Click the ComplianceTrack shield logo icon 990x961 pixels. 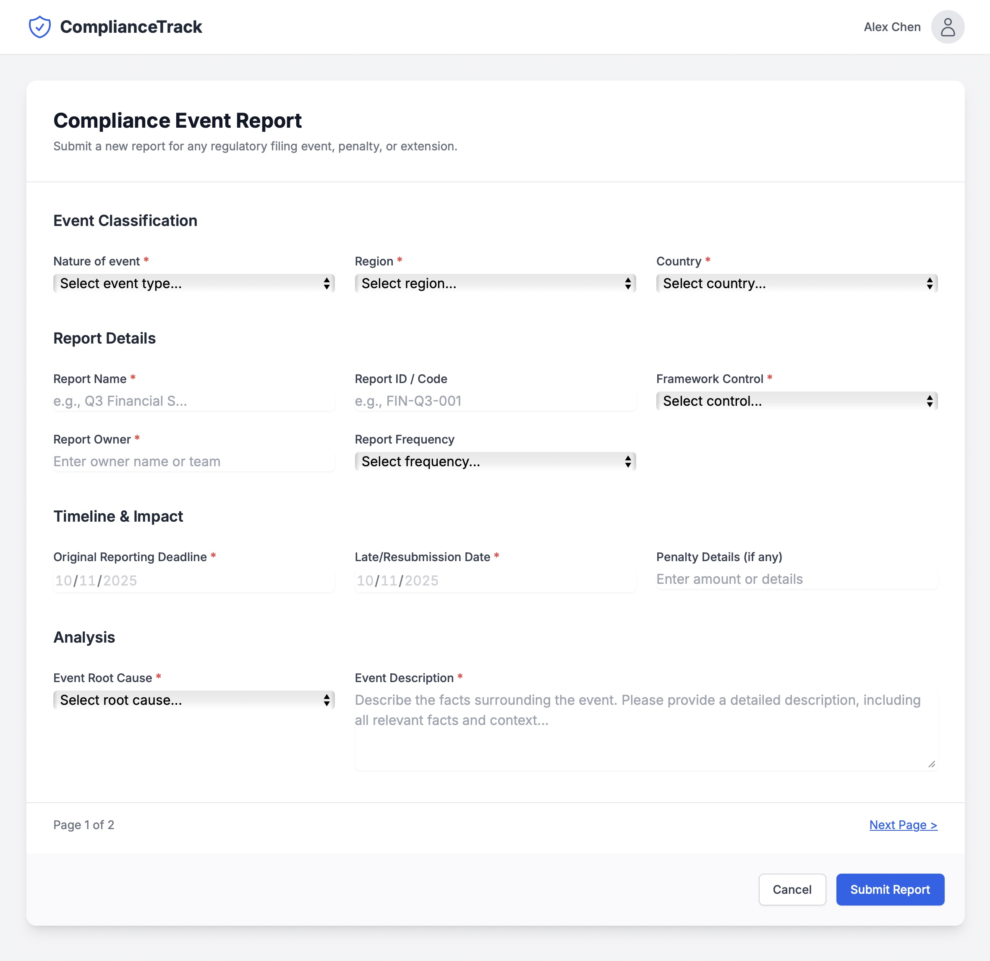tap(39, 27)
